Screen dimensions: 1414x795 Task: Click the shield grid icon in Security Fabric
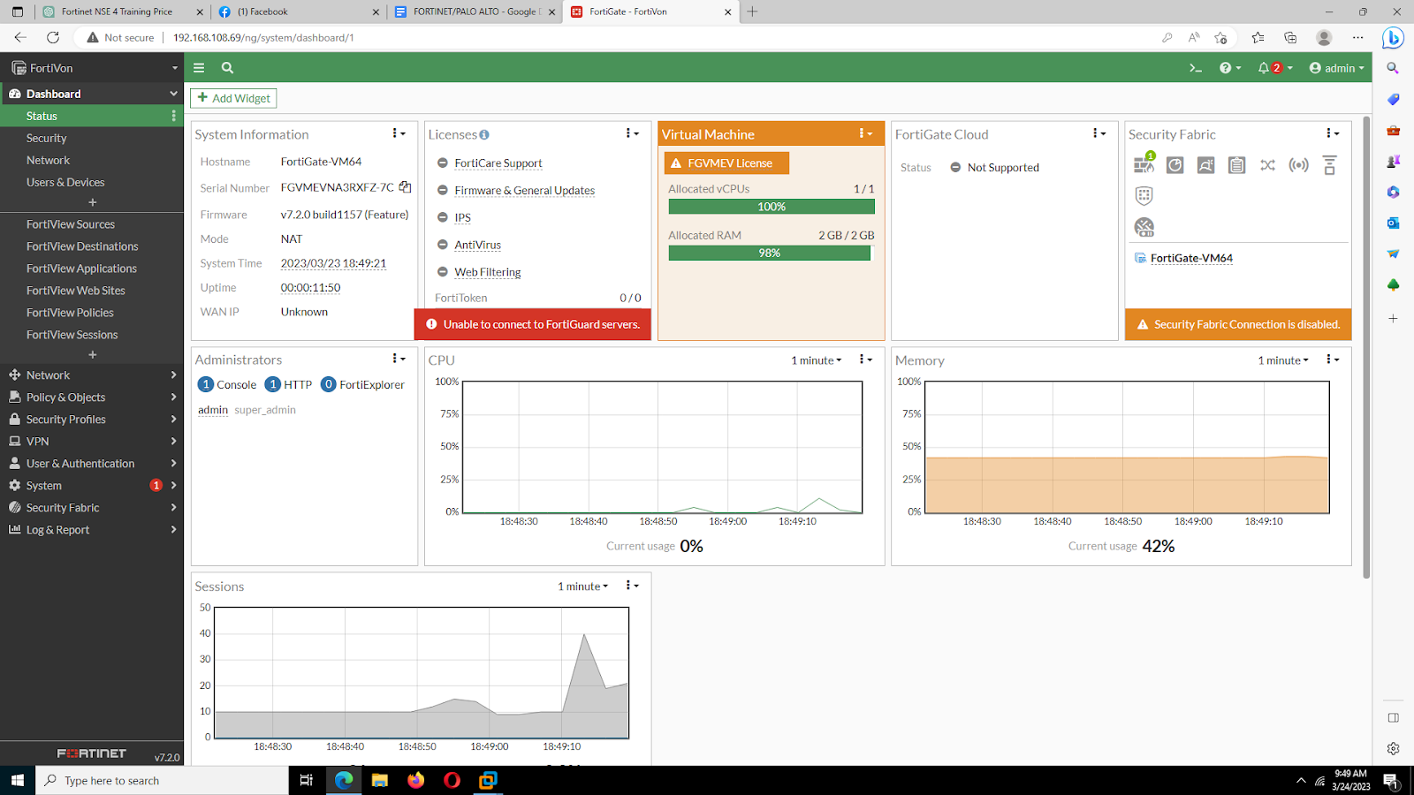[1144, 195]
